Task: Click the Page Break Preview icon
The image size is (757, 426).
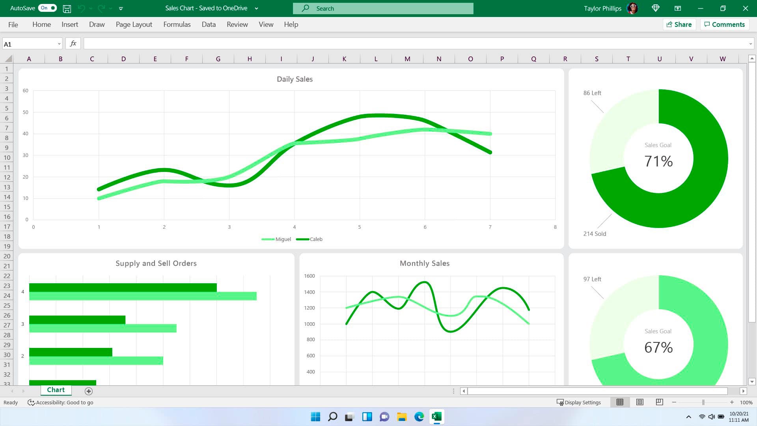Action: click(x=659, y=402)
